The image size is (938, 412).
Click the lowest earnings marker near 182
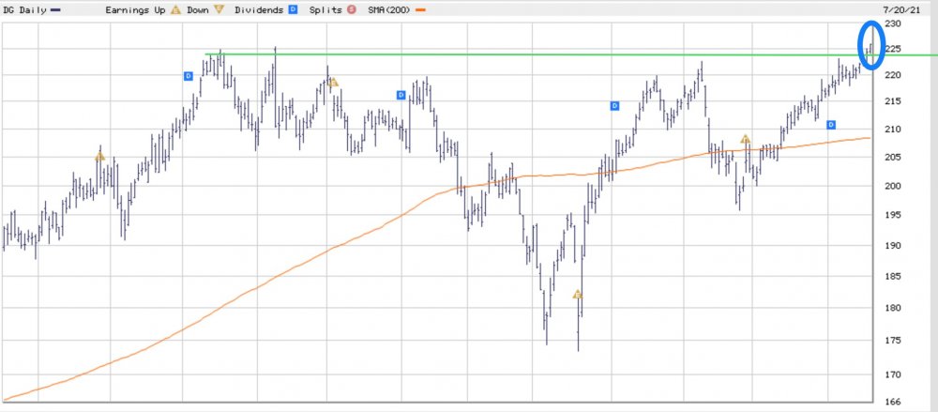tap(577, 294)
